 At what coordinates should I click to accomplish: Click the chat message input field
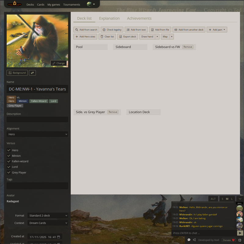pyautogui.click(x=204, y=233)
